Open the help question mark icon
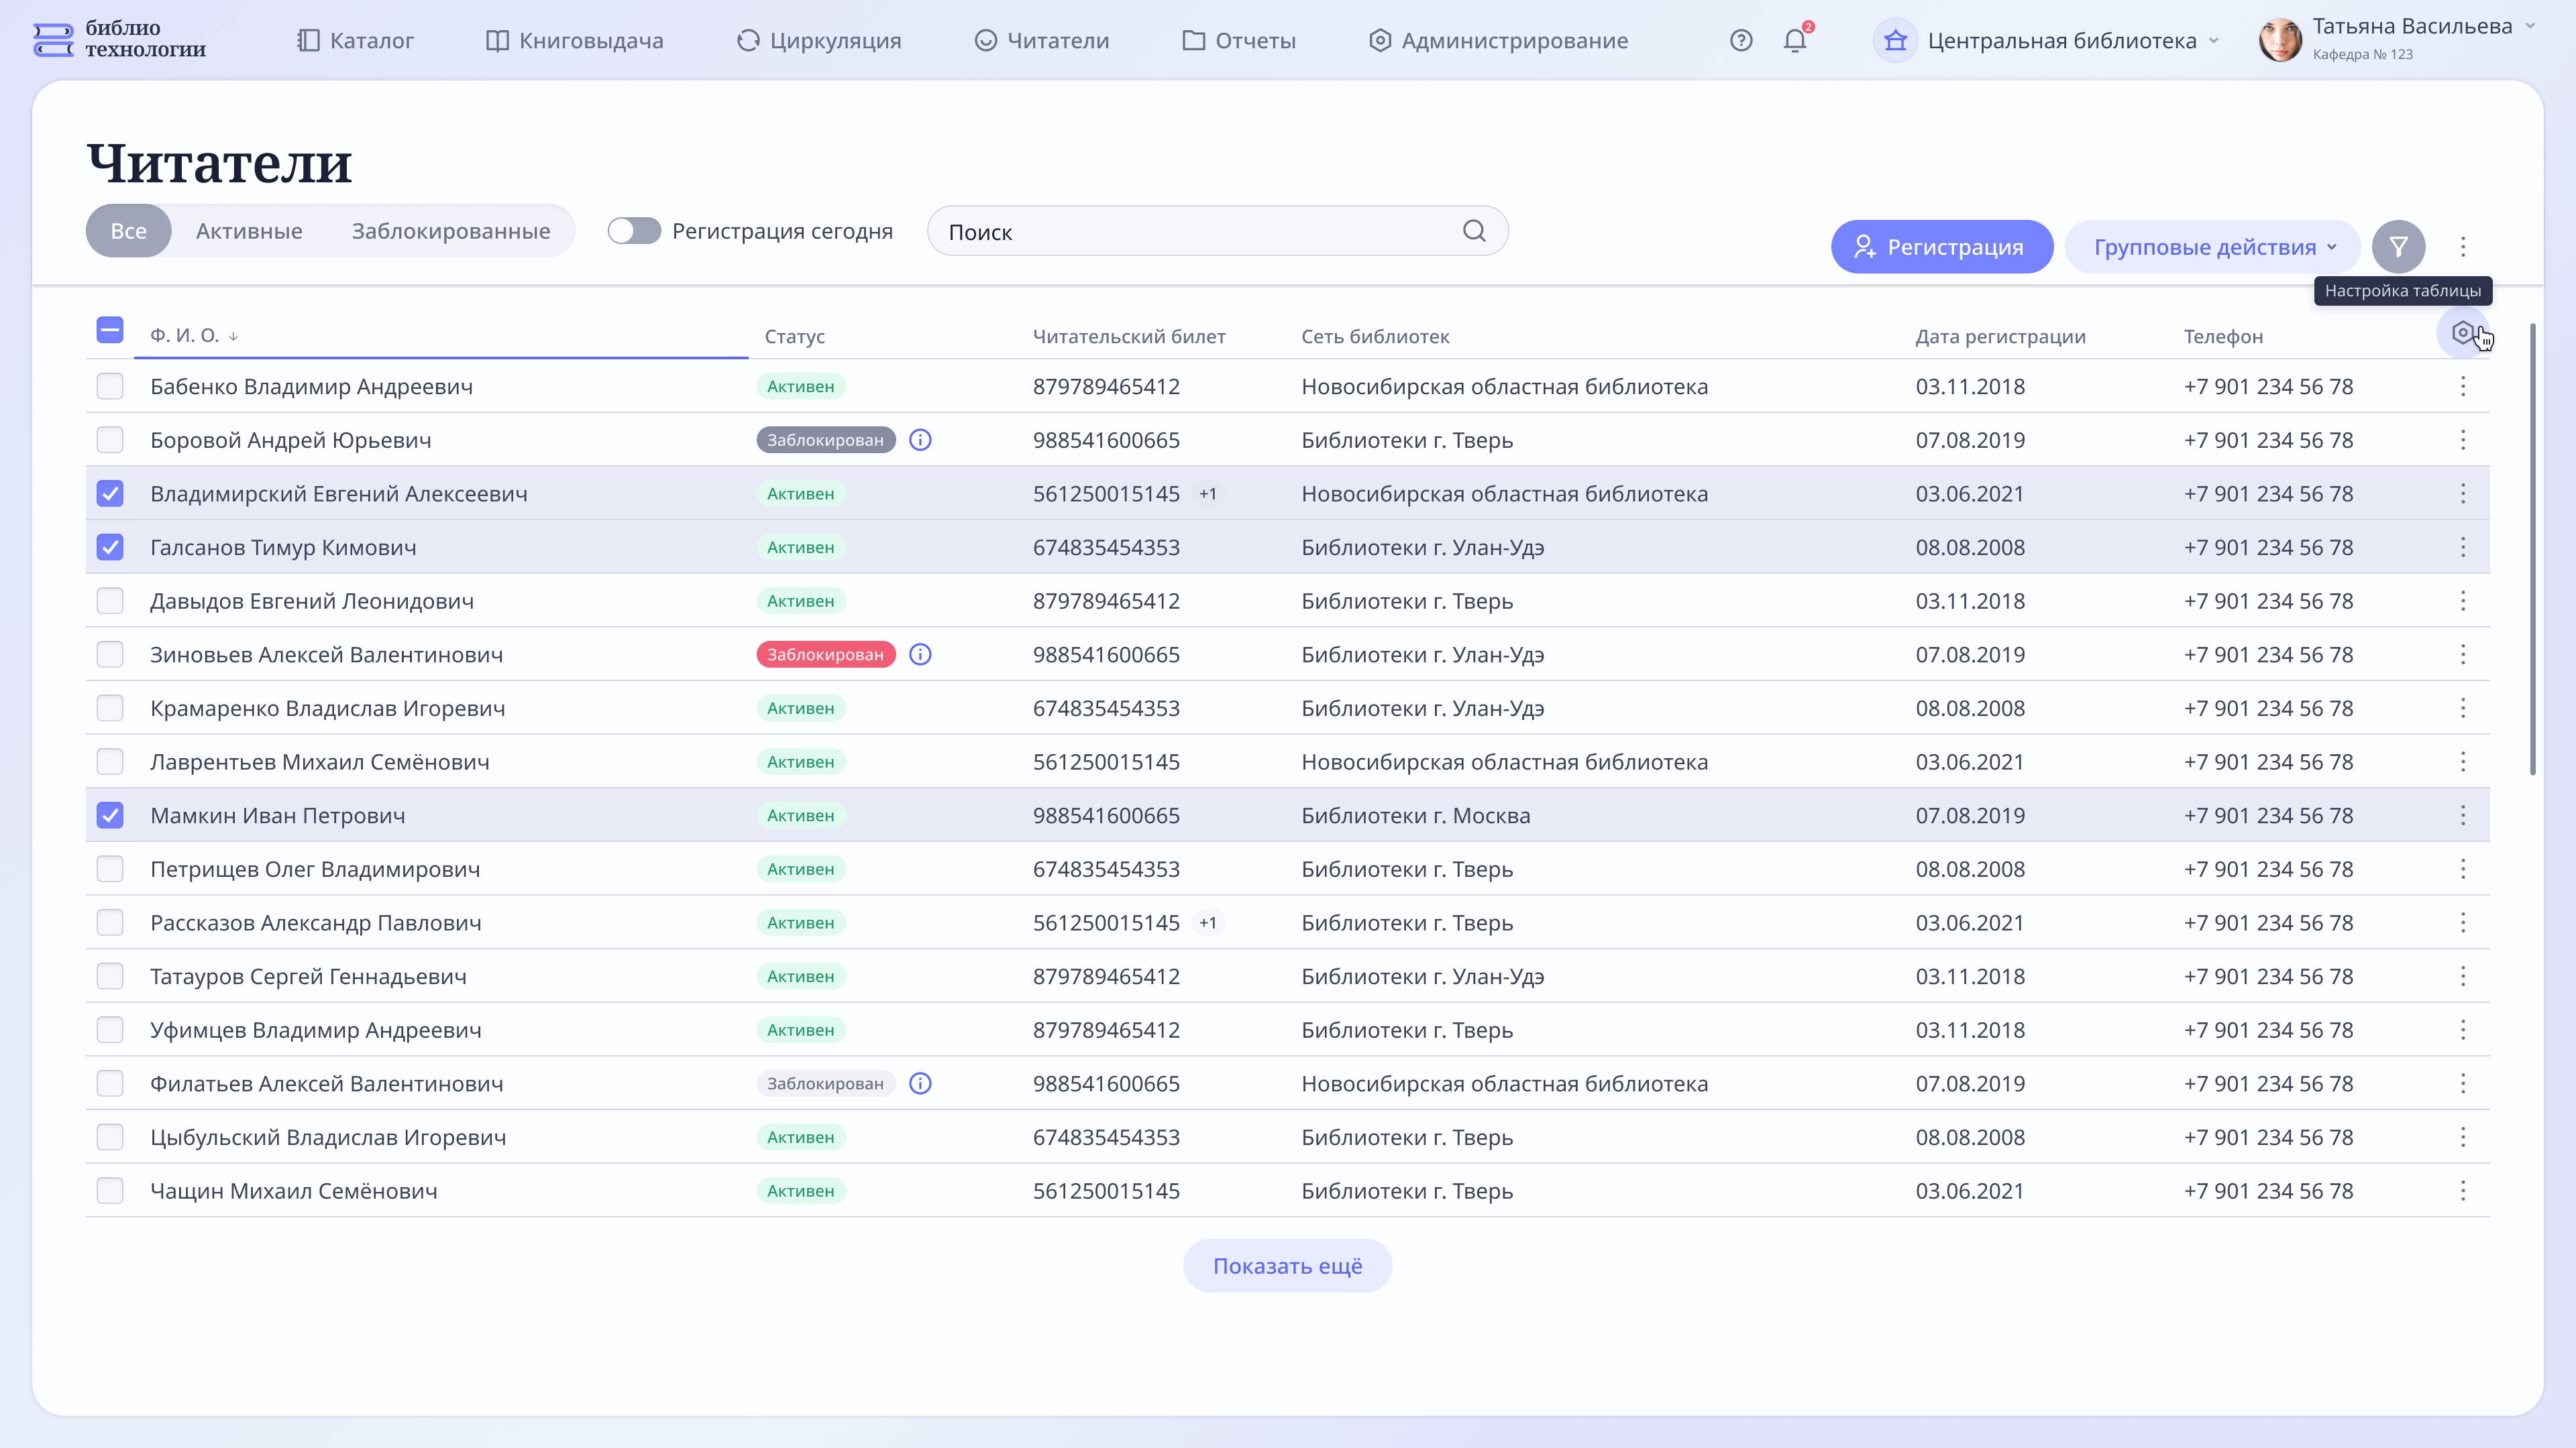This screenshot has width=2576, height=1448. click(x=1741, y=40)
